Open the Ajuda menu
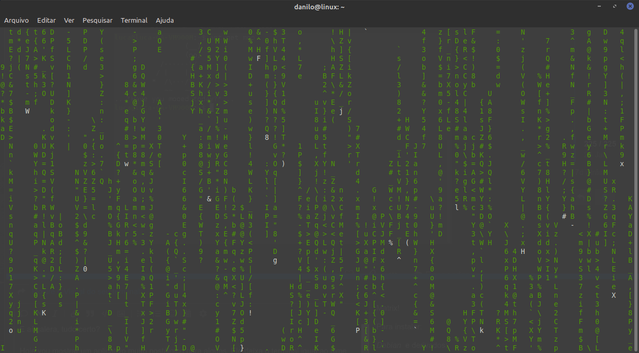This screenshot has height=353, width=639. click(165, 20)
